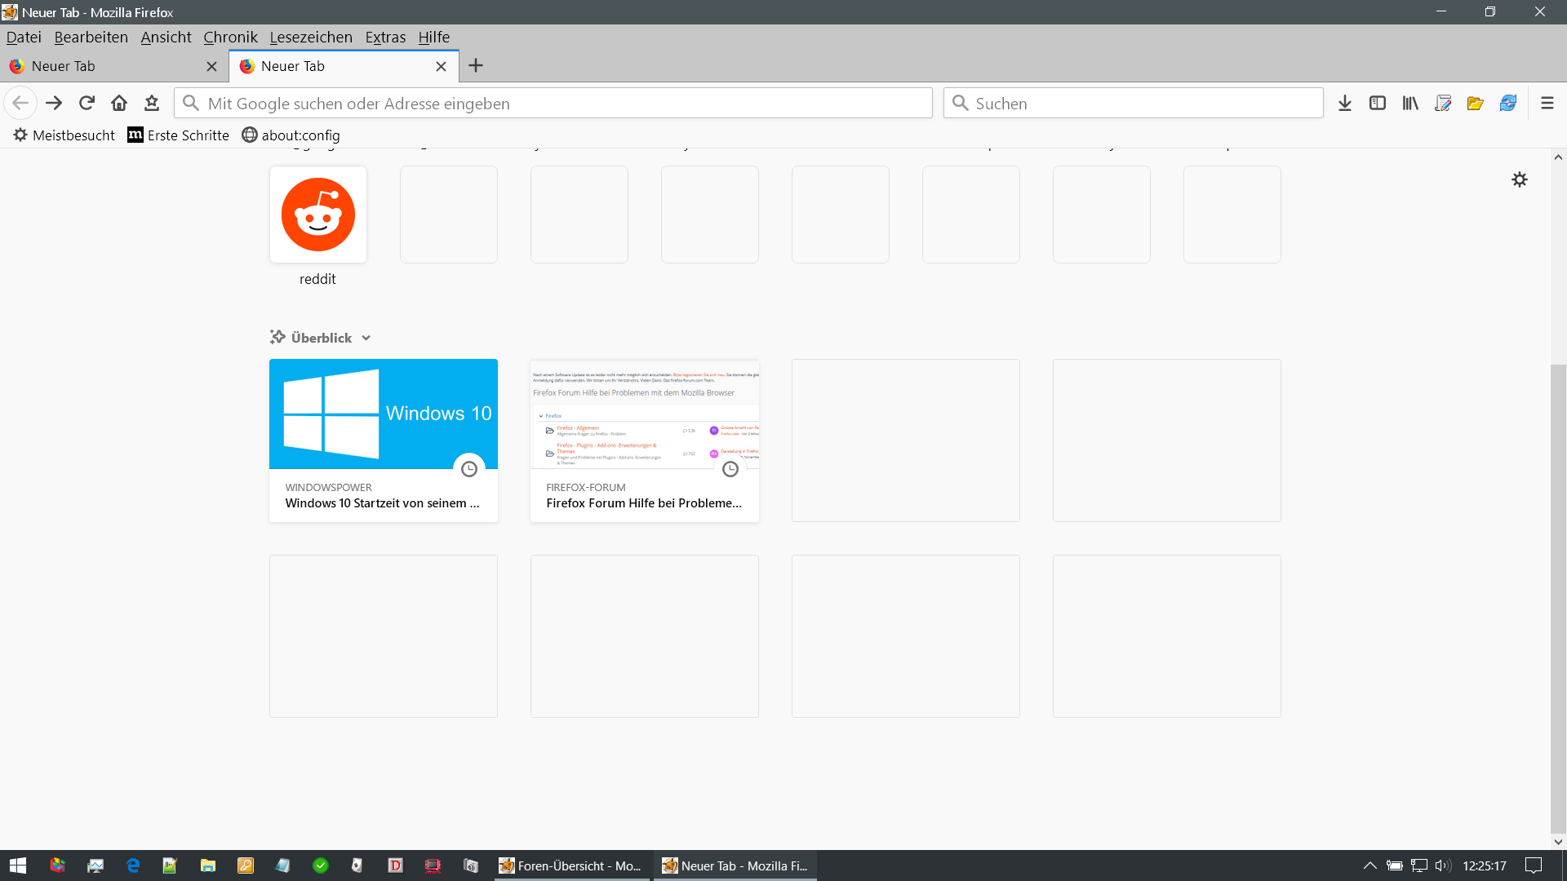Click the Home icon in the toolbar
The image size is (1567, 881).
click(x=119, y=103)
